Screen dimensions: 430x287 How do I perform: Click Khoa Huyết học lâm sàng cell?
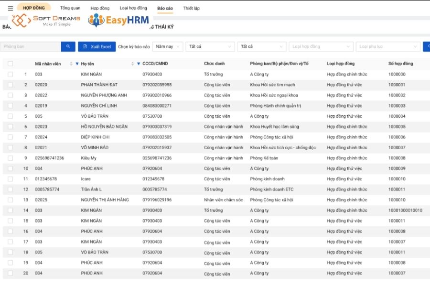274,127
